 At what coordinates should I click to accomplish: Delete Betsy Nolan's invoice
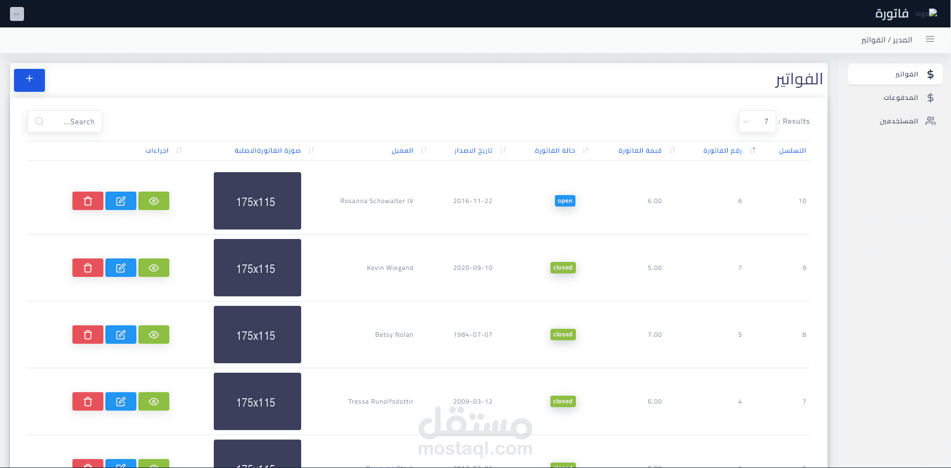pos(88,335)
